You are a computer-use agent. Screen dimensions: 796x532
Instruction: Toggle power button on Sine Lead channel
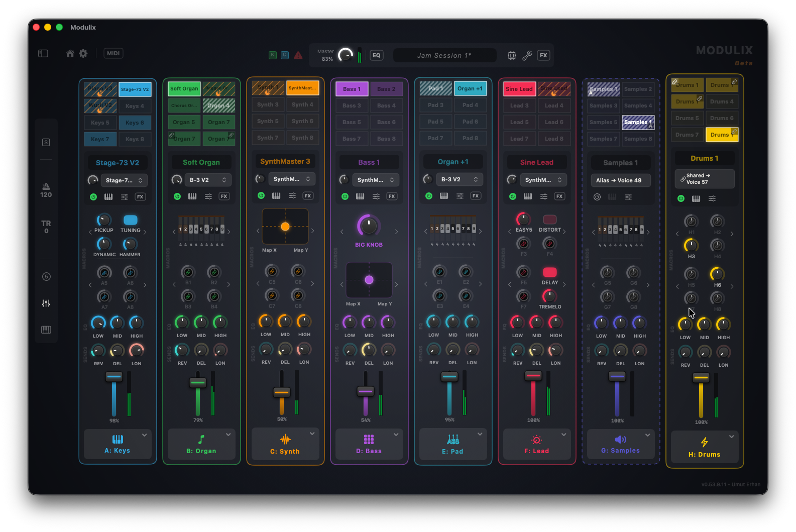tap(513, 196)
